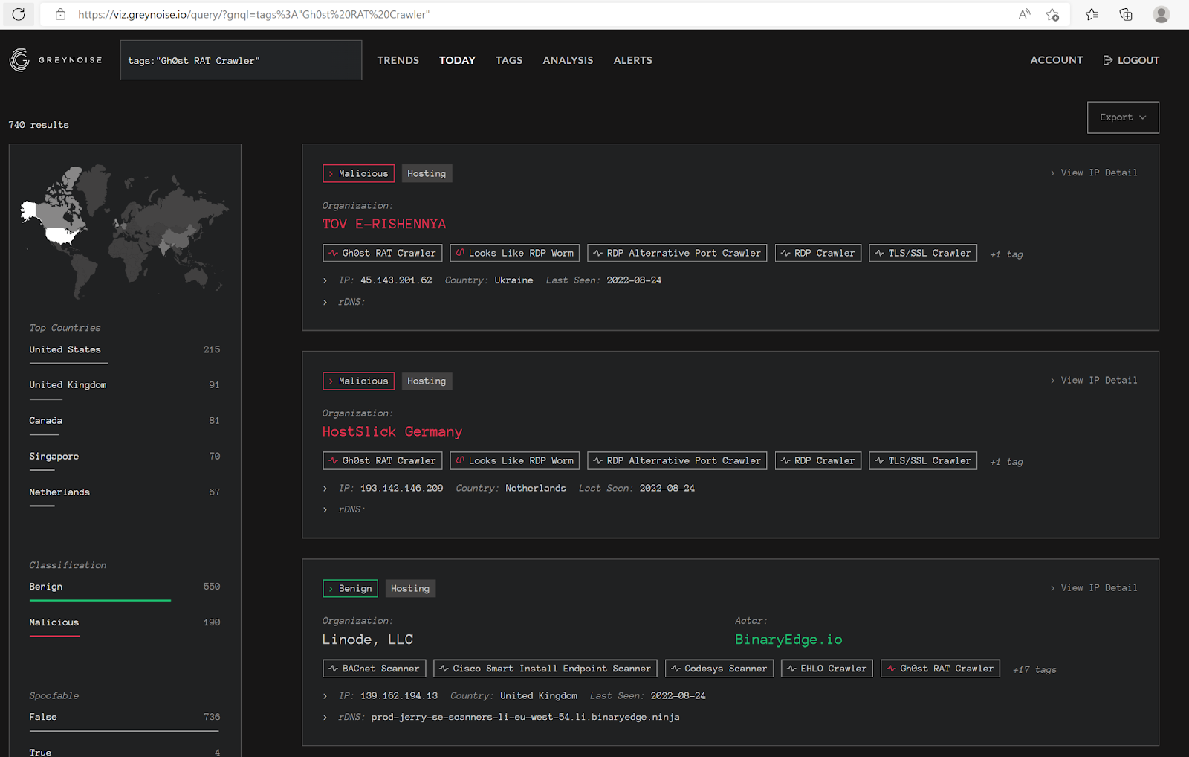1189x757 pixels.
Task: View IP Detail for HostSlick Germany
Action: (1094, 380)
